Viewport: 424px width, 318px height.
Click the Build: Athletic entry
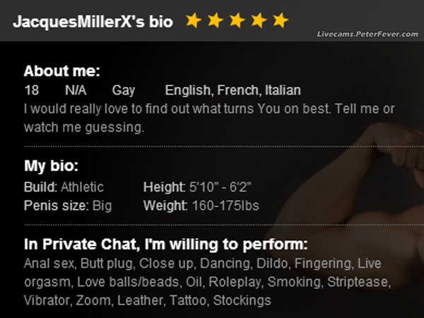coord(64,187)
